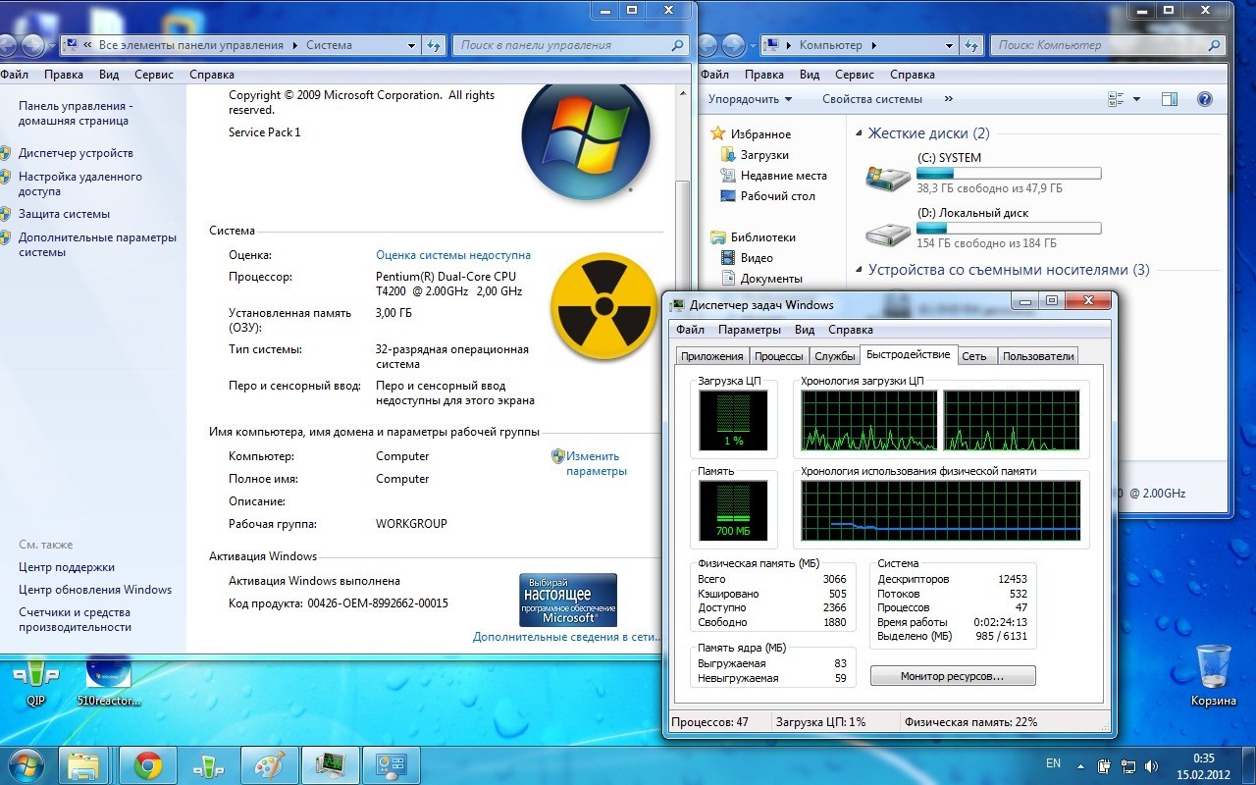
Task: Switch to the Процессы tab
Action: (x=780, y=356)
